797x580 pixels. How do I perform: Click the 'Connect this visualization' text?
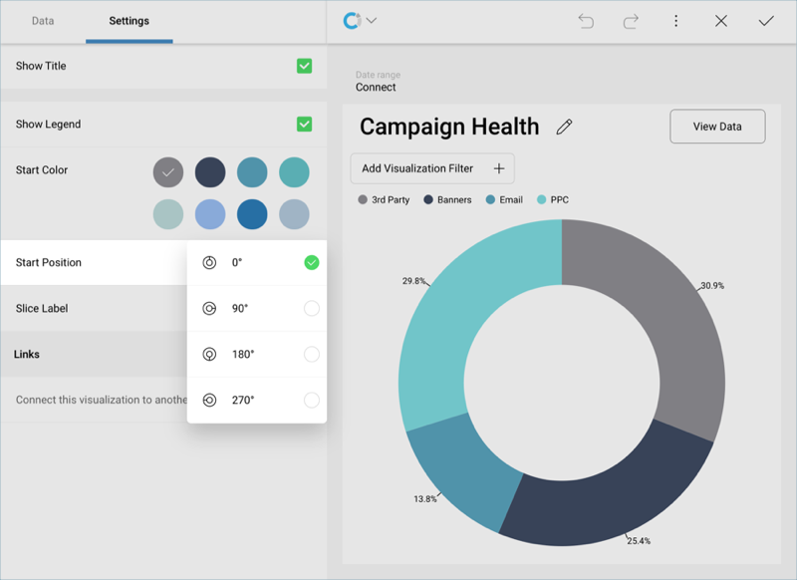[x=102, y=400]
